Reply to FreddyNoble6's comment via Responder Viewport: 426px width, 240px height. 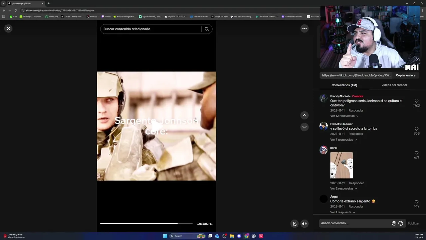(356, 111)
